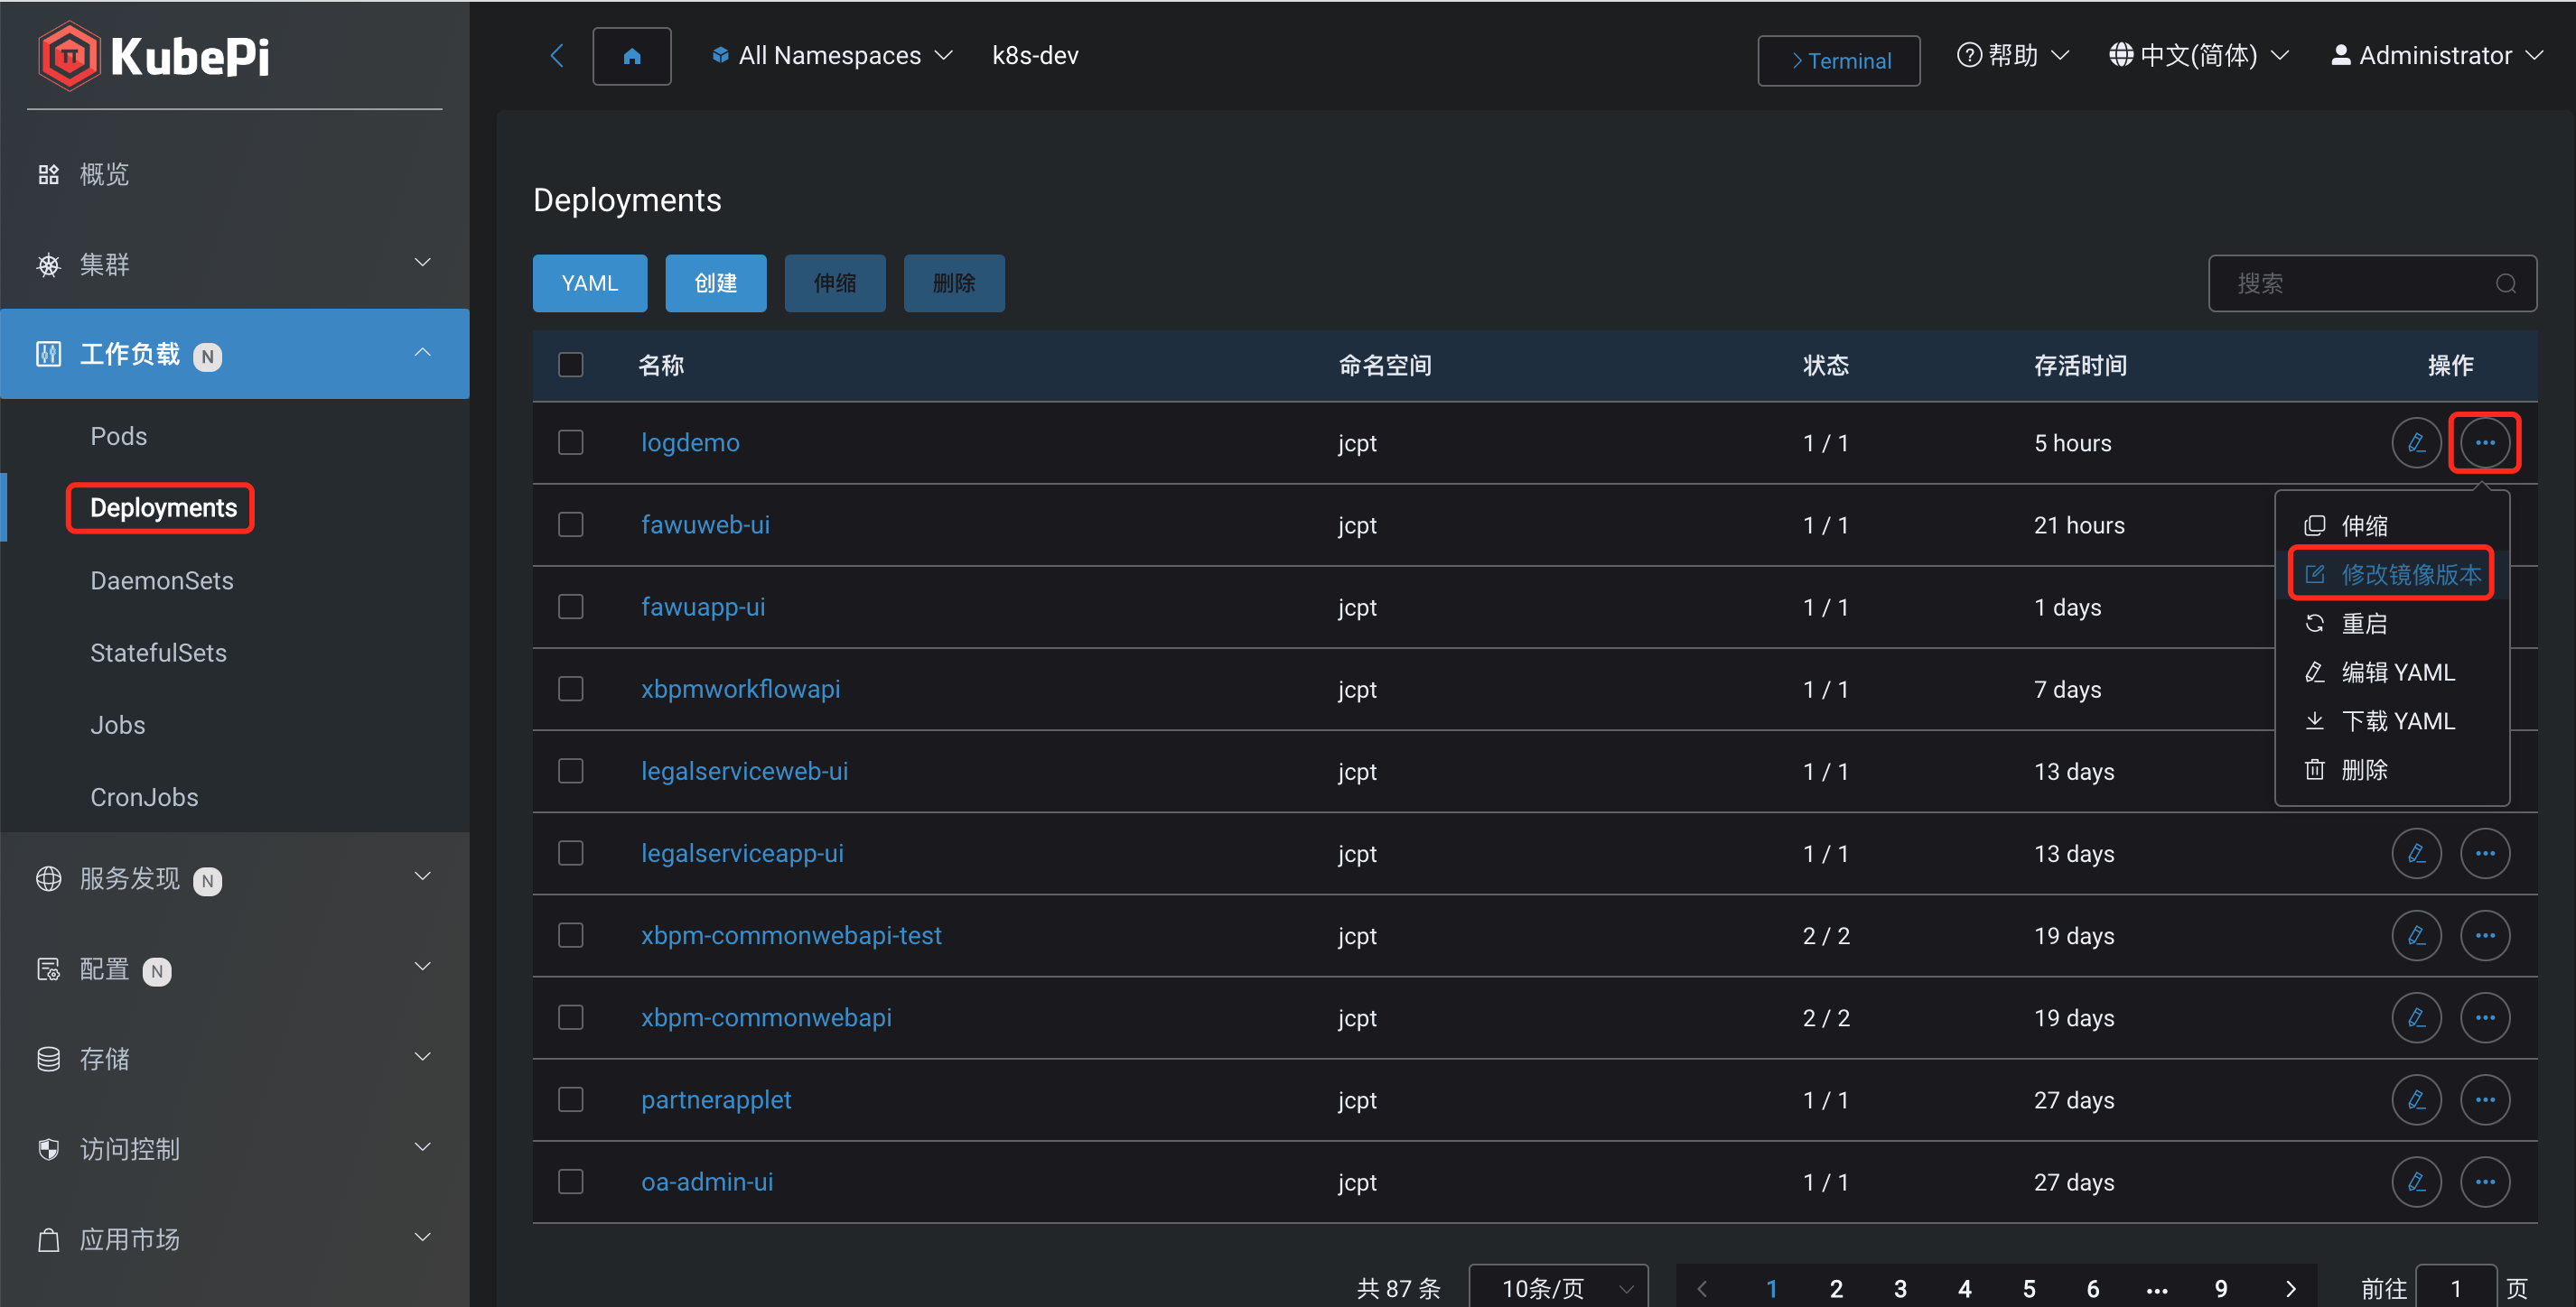Viewport: 2576px width, 1307px height.
Task: Open more actions for partnerapplet row
Action: (2484, 1100)
